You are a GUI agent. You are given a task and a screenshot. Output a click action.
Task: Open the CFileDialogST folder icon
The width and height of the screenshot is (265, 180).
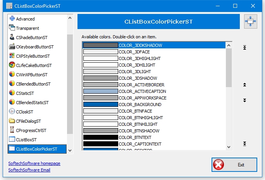click(12, 121)
